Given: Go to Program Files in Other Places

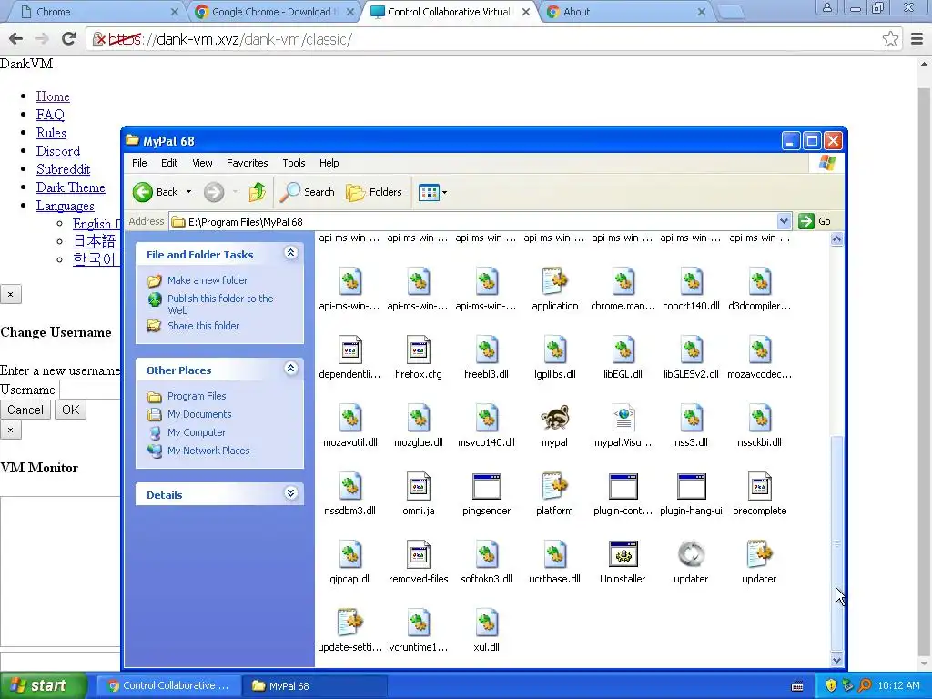Looking at the screenshot, I should pos(197,396).
